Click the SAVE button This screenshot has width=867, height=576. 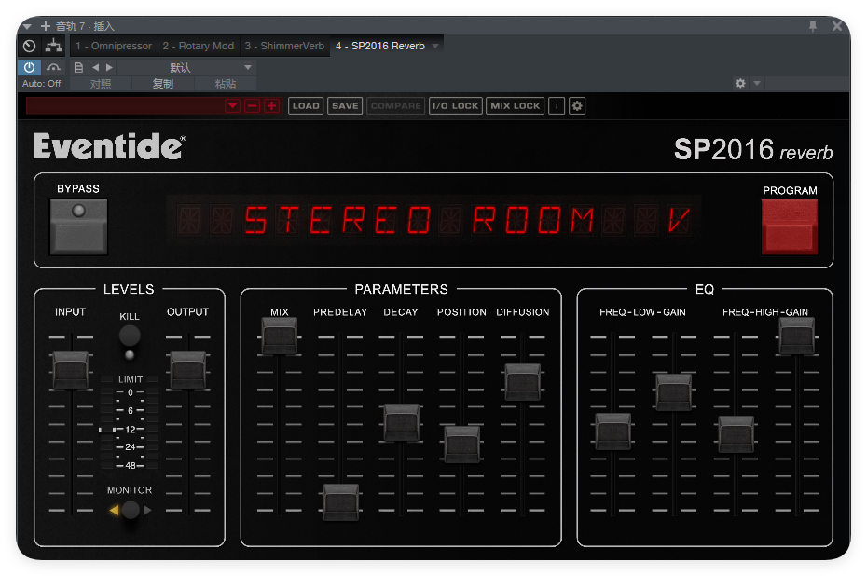tap(345, 105)
